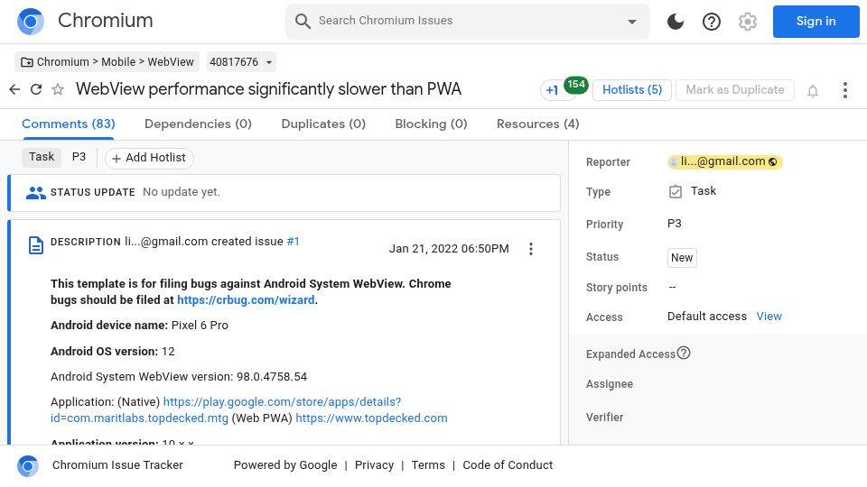This screenshot has width=867, height=487.
Task: Switch to Dependencies (0) tab
Action: click(x=198, y=124)
